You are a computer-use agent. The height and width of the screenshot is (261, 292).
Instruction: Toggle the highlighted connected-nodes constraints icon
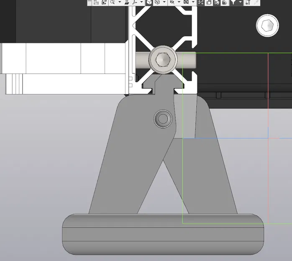tap(201, 2)
